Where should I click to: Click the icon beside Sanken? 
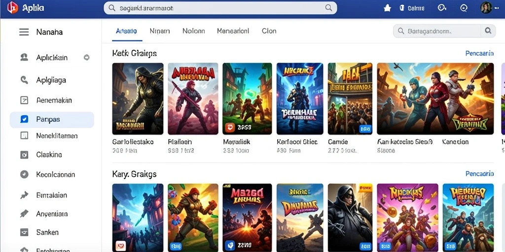click(24, 232)
